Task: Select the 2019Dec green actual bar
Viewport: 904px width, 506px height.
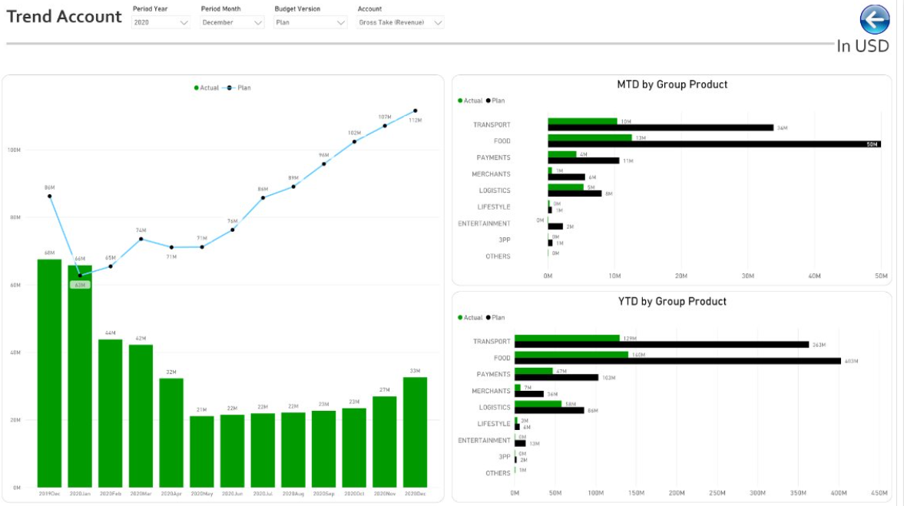Action: pyautogui.click(x=50, y=373)
